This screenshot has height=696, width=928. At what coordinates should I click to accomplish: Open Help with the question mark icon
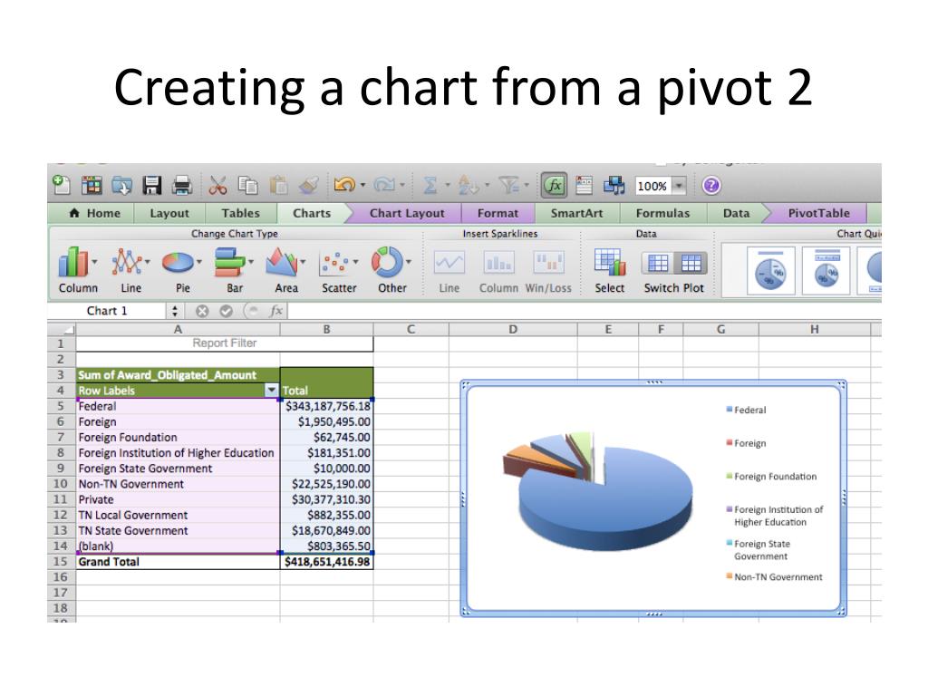[x=711, y=186]
